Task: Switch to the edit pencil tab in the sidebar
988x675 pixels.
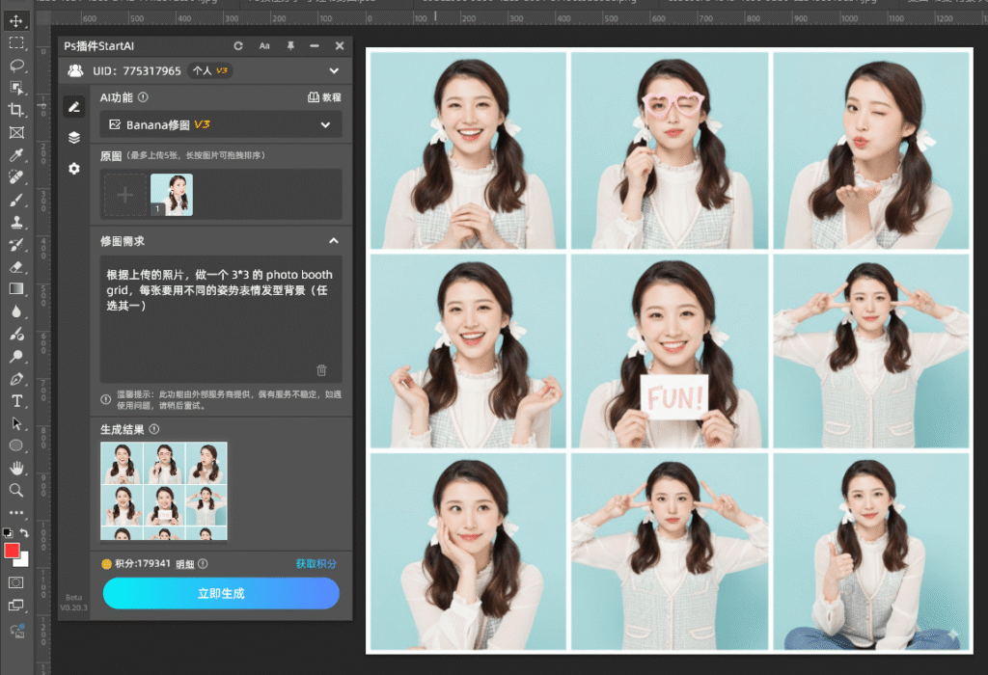Action: [x=74, y=105]
